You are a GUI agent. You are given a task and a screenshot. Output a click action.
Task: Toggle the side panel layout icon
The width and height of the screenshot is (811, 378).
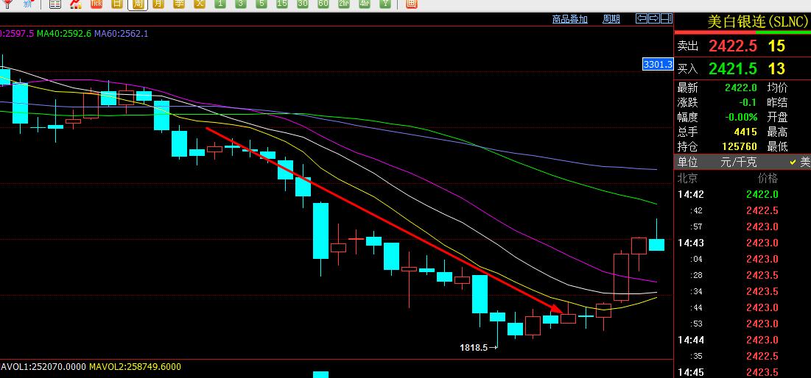pyautogui.click(x=667, y=18)
